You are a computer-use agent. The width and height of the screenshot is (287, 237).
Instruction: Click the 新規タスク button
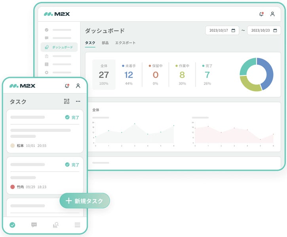coord(85,201)
